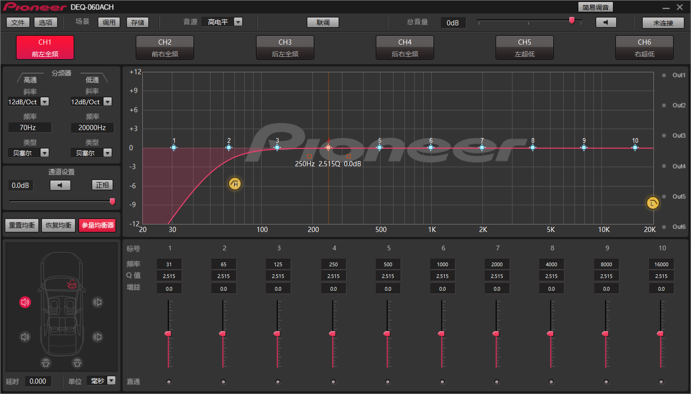Click Out3 indicator dot
Screen dimensions: 691x394
[x=664, y=136]
